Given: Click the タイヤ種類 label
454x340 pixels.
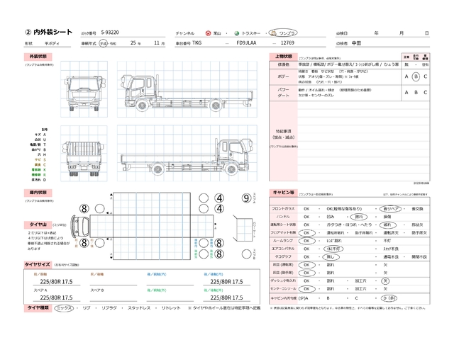Looking at the screenshot, I should (39, 309).
